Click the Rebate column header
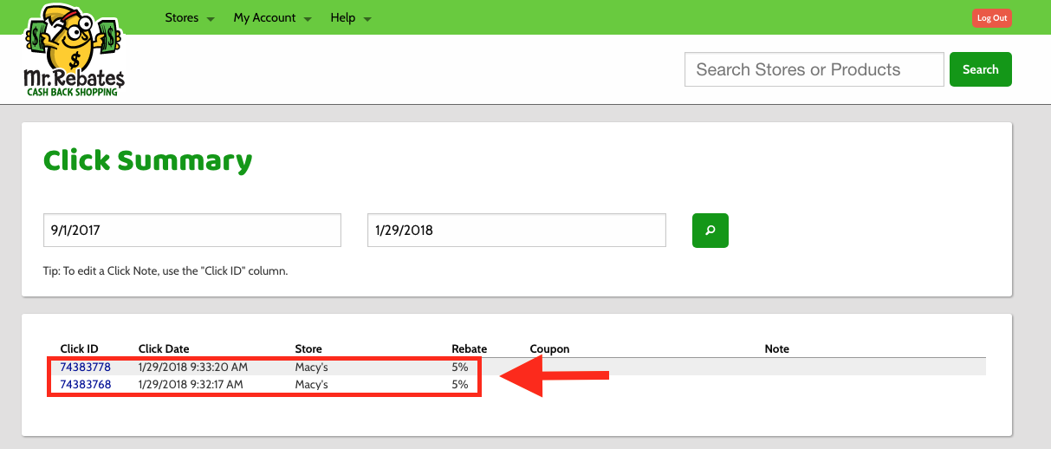 pyautogui.click(x=469, y=348)
